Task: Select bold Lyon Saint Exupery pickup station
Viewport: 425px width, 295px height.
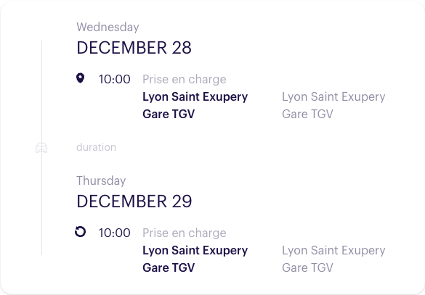Action: [x=195, y=97]
